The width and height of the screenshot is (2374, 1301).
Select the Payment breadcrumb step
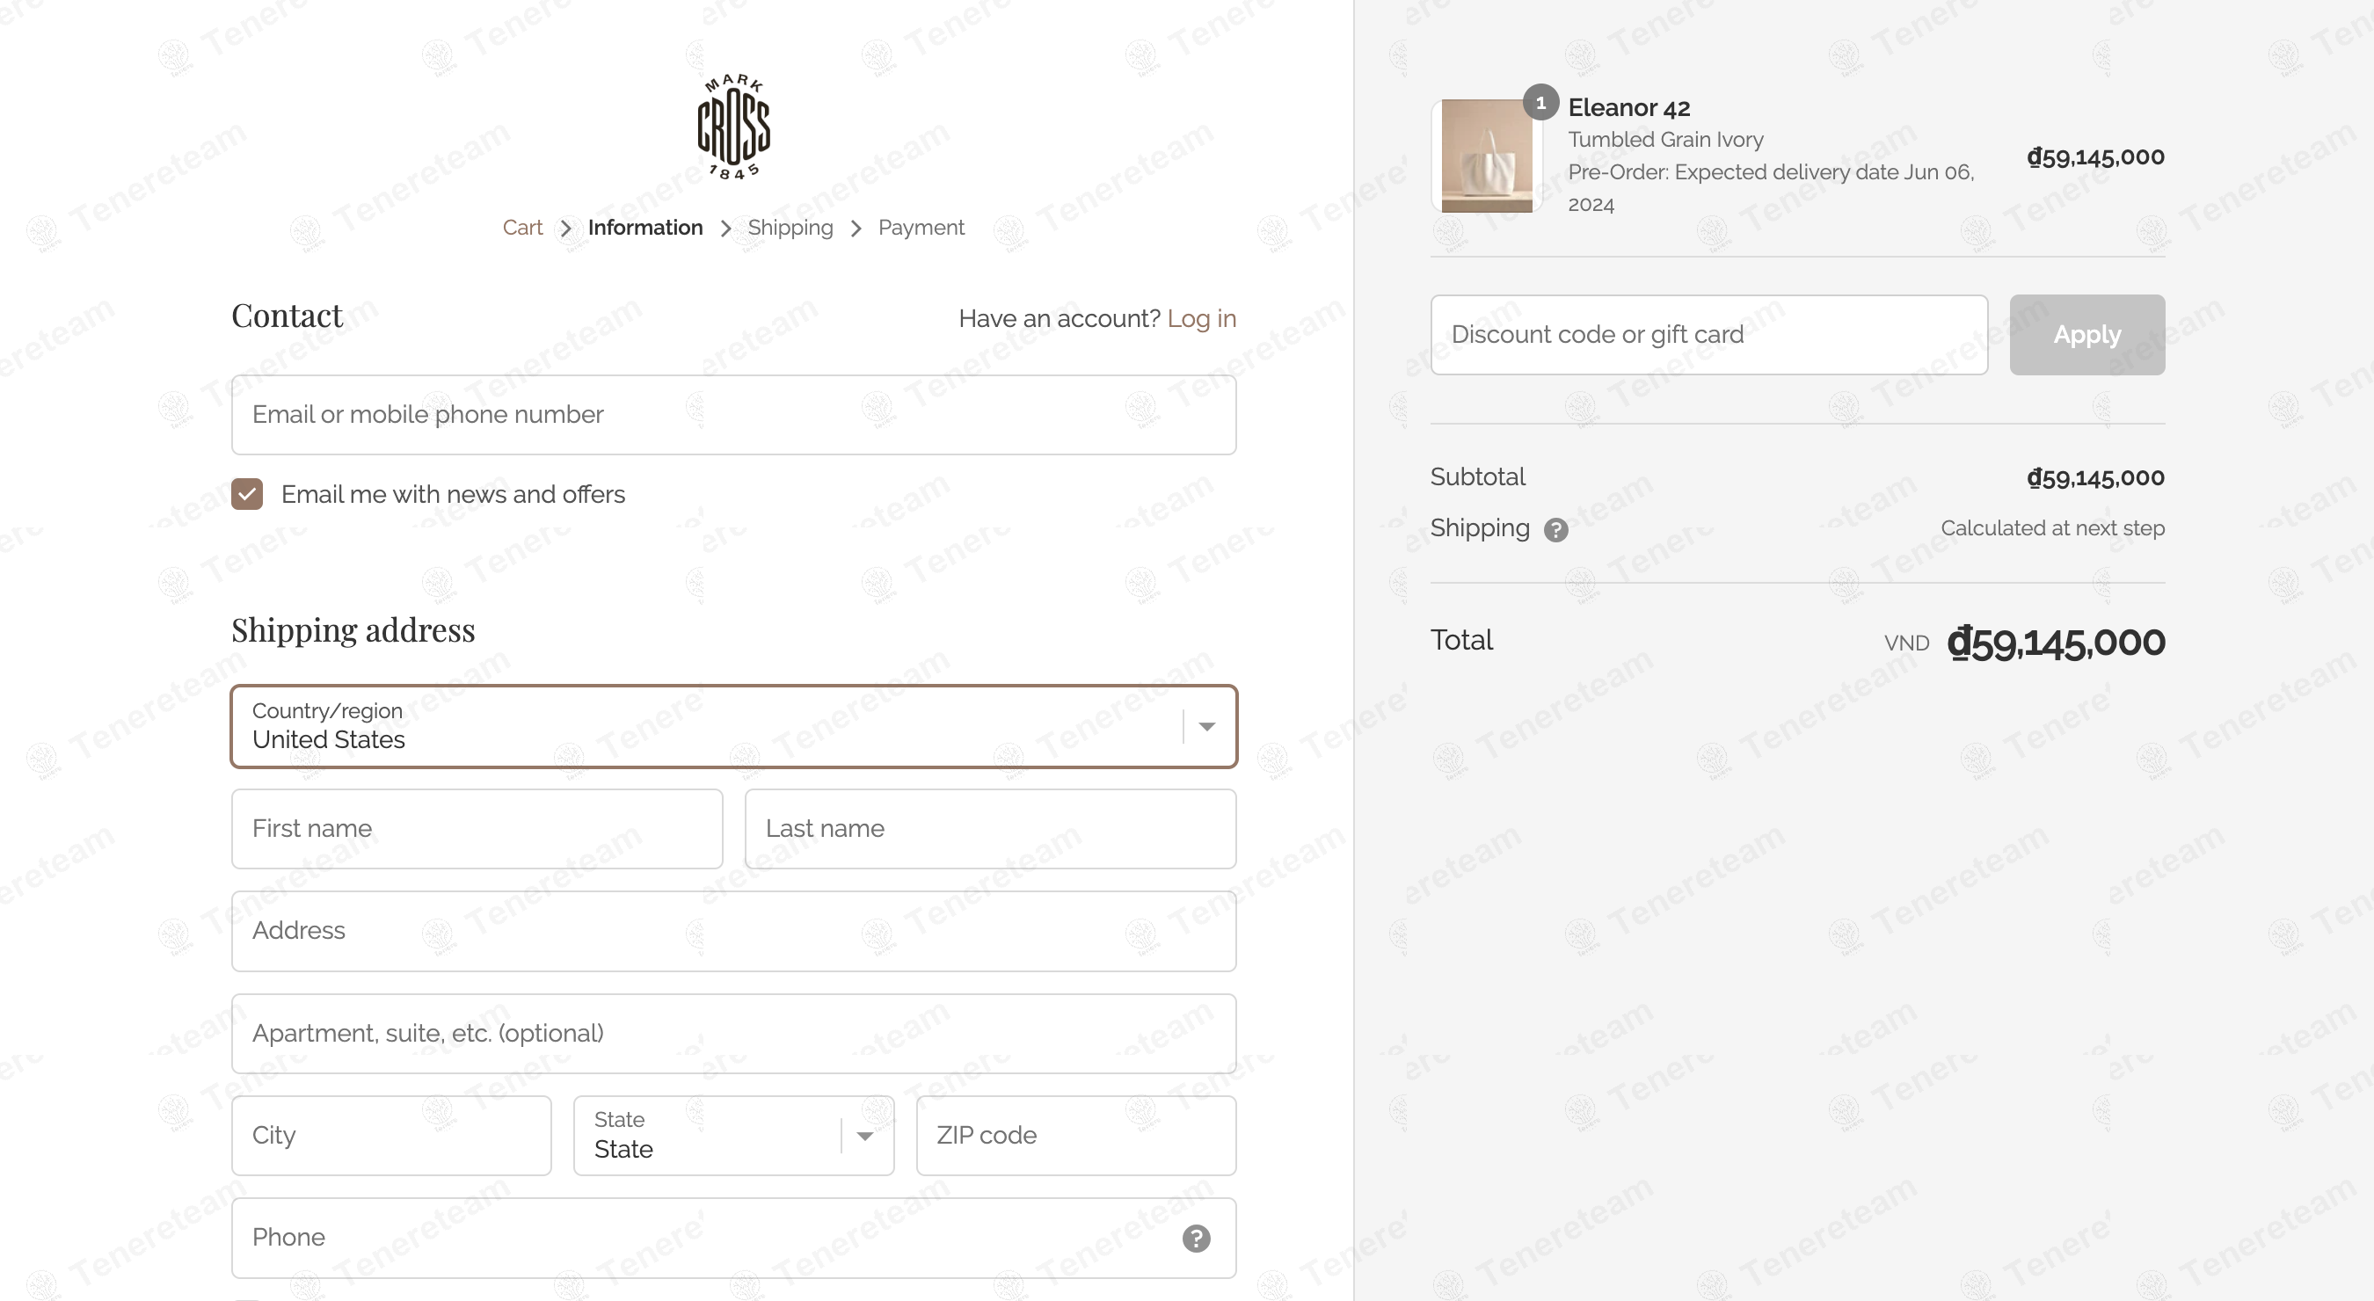point(921,228)
